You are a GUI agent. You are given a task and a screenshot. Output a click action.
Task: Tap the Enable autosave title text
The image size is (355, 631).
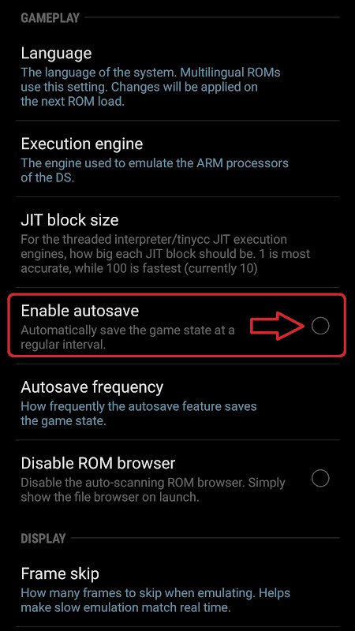(80, 311)
